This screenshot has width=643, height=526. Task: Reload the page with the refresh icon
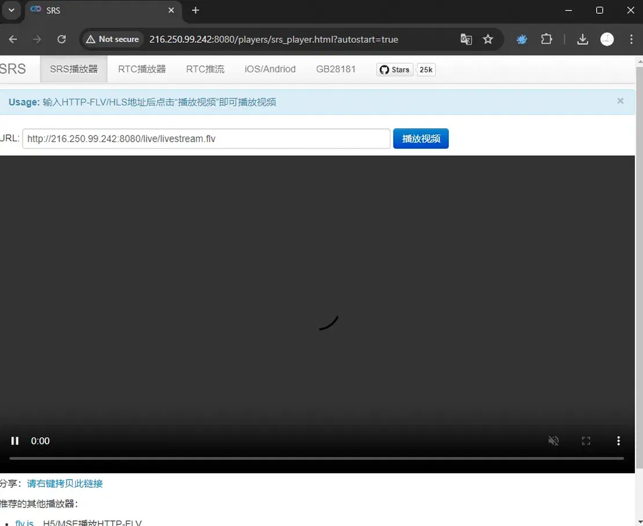coord(61,39)
